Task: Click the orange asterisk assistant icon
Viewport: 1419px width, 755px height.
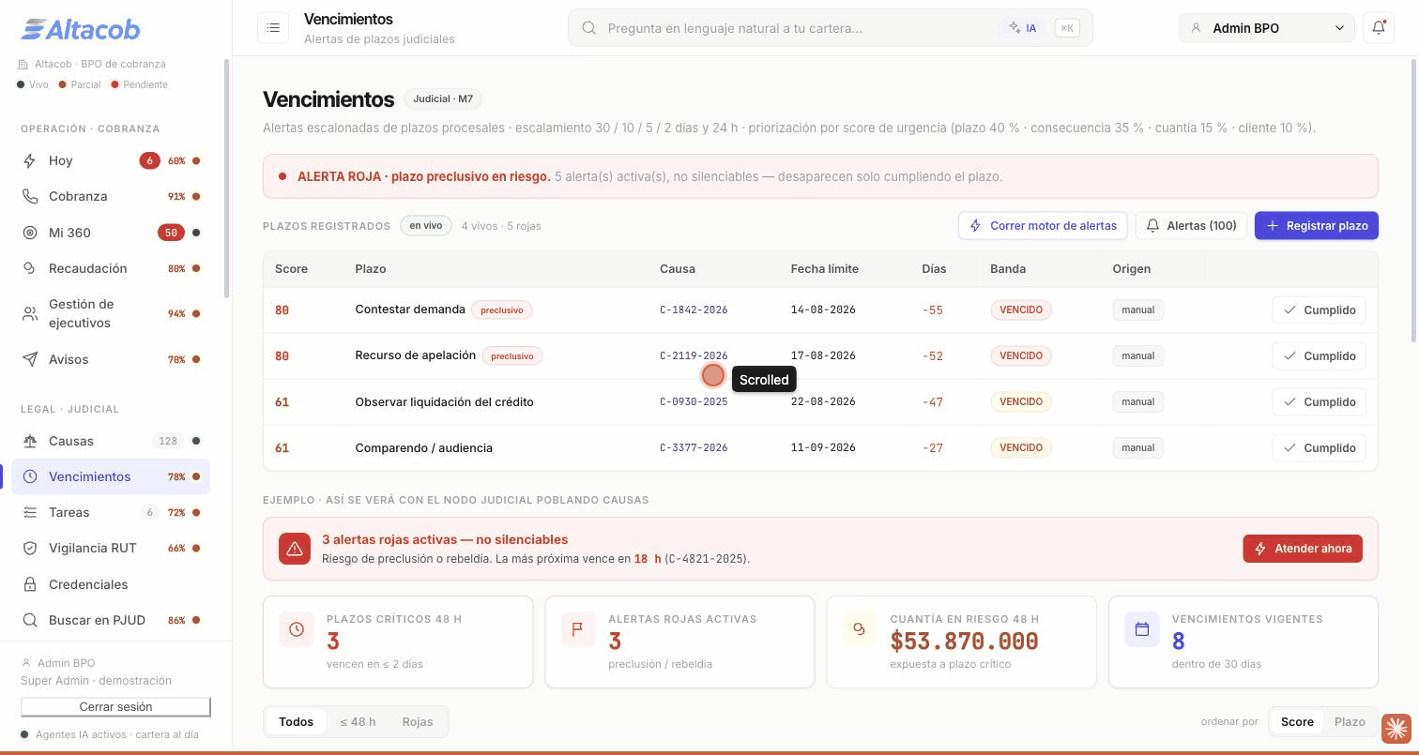Action: click(1396, 728)
